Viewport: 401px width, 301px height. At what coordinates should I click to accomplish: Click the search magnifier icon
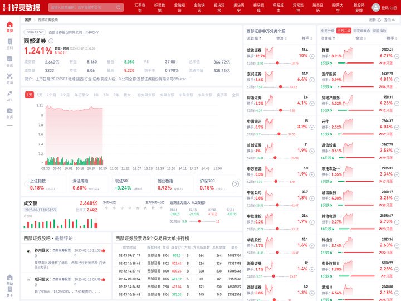point(119,7)
